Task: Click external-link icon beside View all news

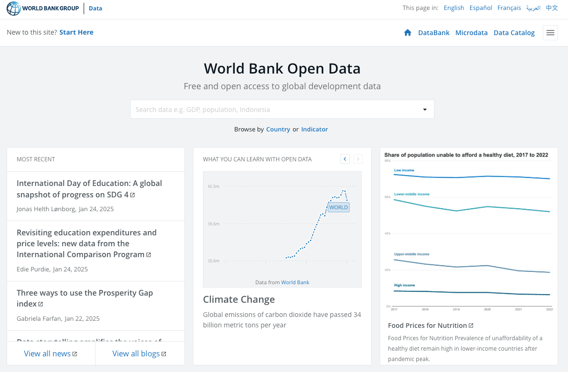Action: (x=75, y=354)
